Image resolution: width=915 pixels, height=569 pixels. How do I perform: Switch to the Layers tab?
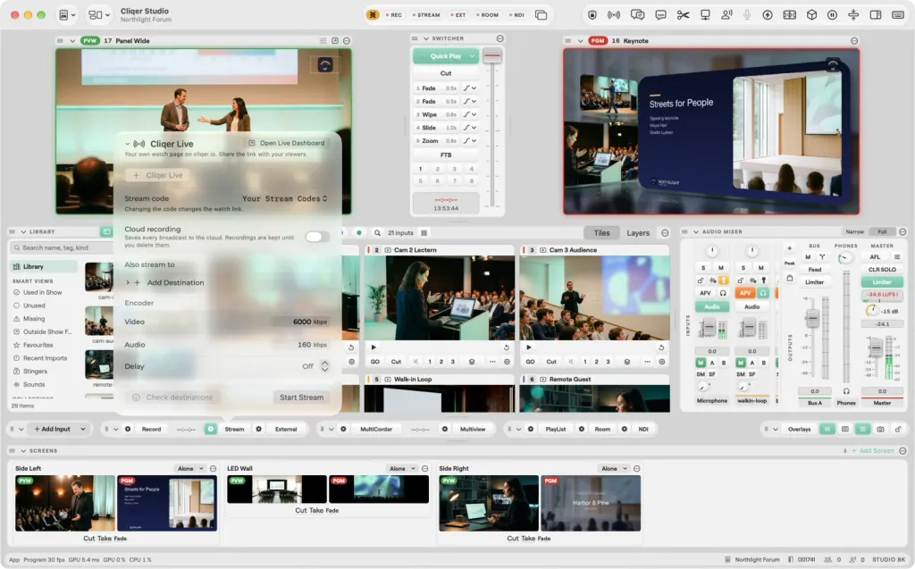[x=638, y=233]
